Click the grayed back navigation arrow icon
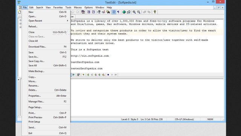This screenshot has width=241, height=136. pyautogui.click(x=145, y=12)
